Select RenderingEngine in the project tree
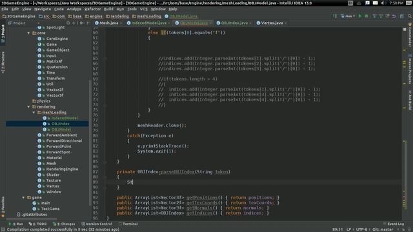Screen dimensions: 413x232 click(x=62, y=169)
